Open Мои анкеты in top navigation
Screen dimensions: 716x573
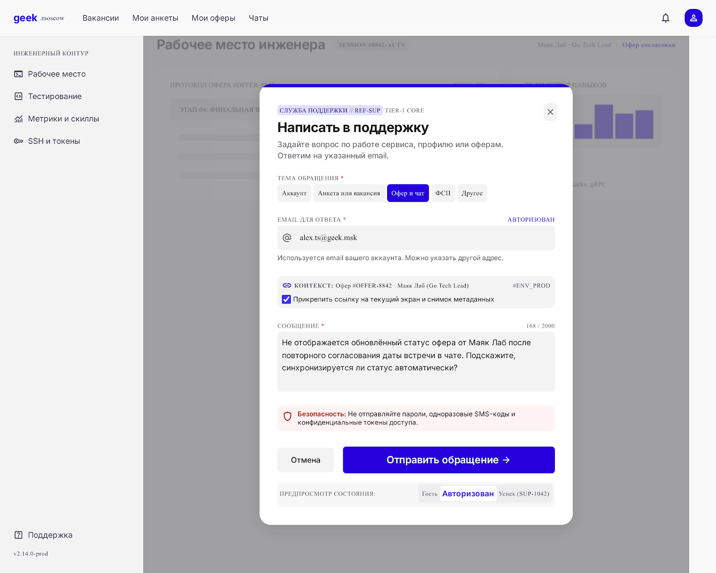(155, 18)
